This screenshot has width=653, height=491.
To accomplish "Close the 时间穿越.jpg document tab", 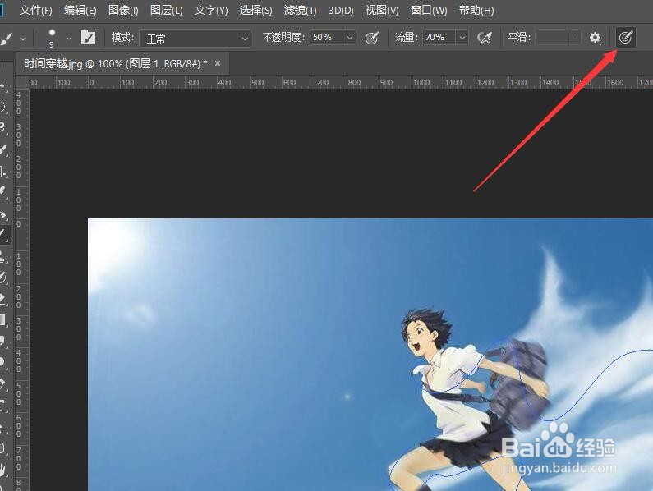I will click(x=218, y=63).
